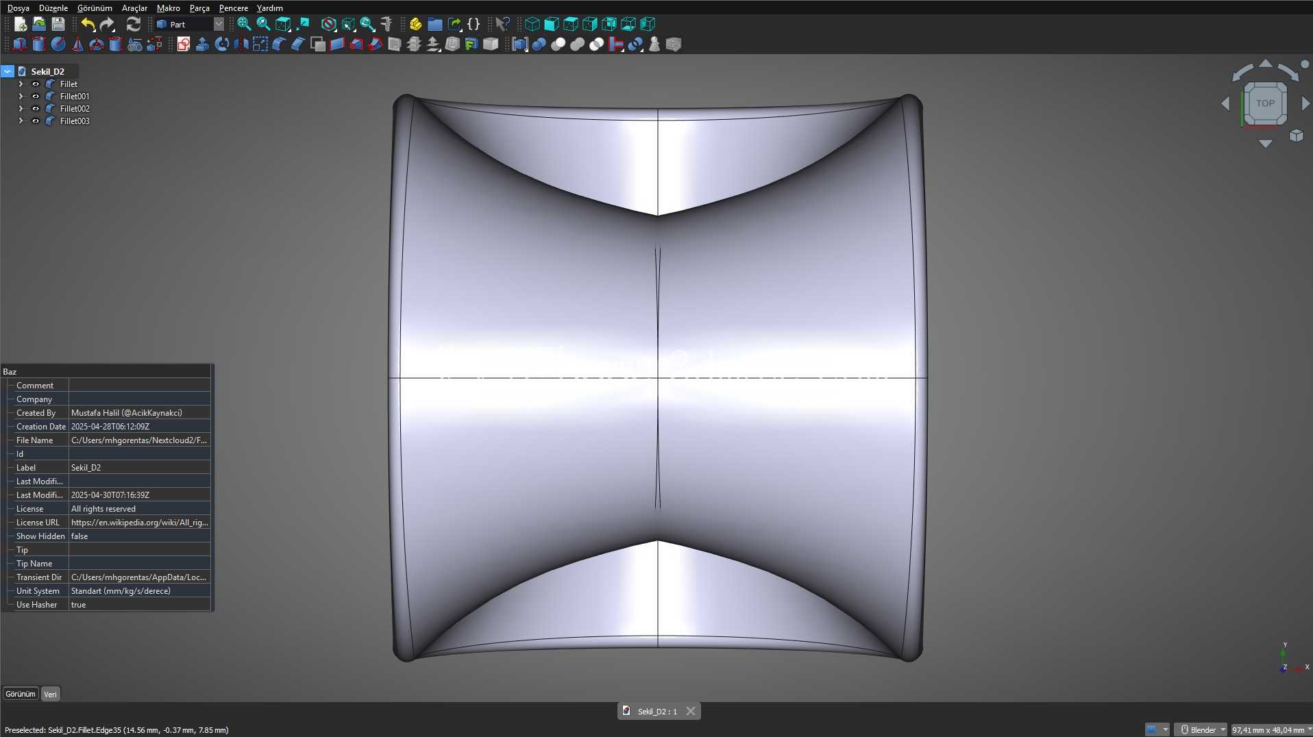Click the Label value field Sekil_D2
1313x737 pixels.
(139, 468)
